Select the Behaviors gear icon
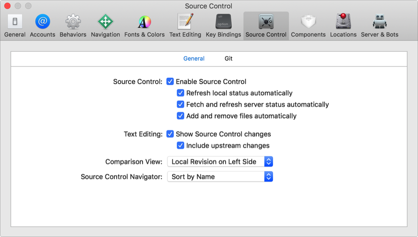The image size is (418, 237). tap(73, 22)
